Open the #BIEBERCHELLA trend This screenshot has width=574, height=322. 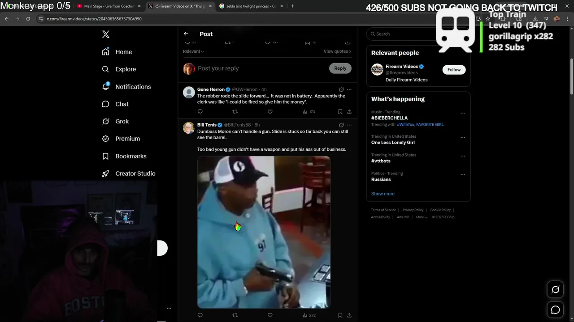click(389, 118)
